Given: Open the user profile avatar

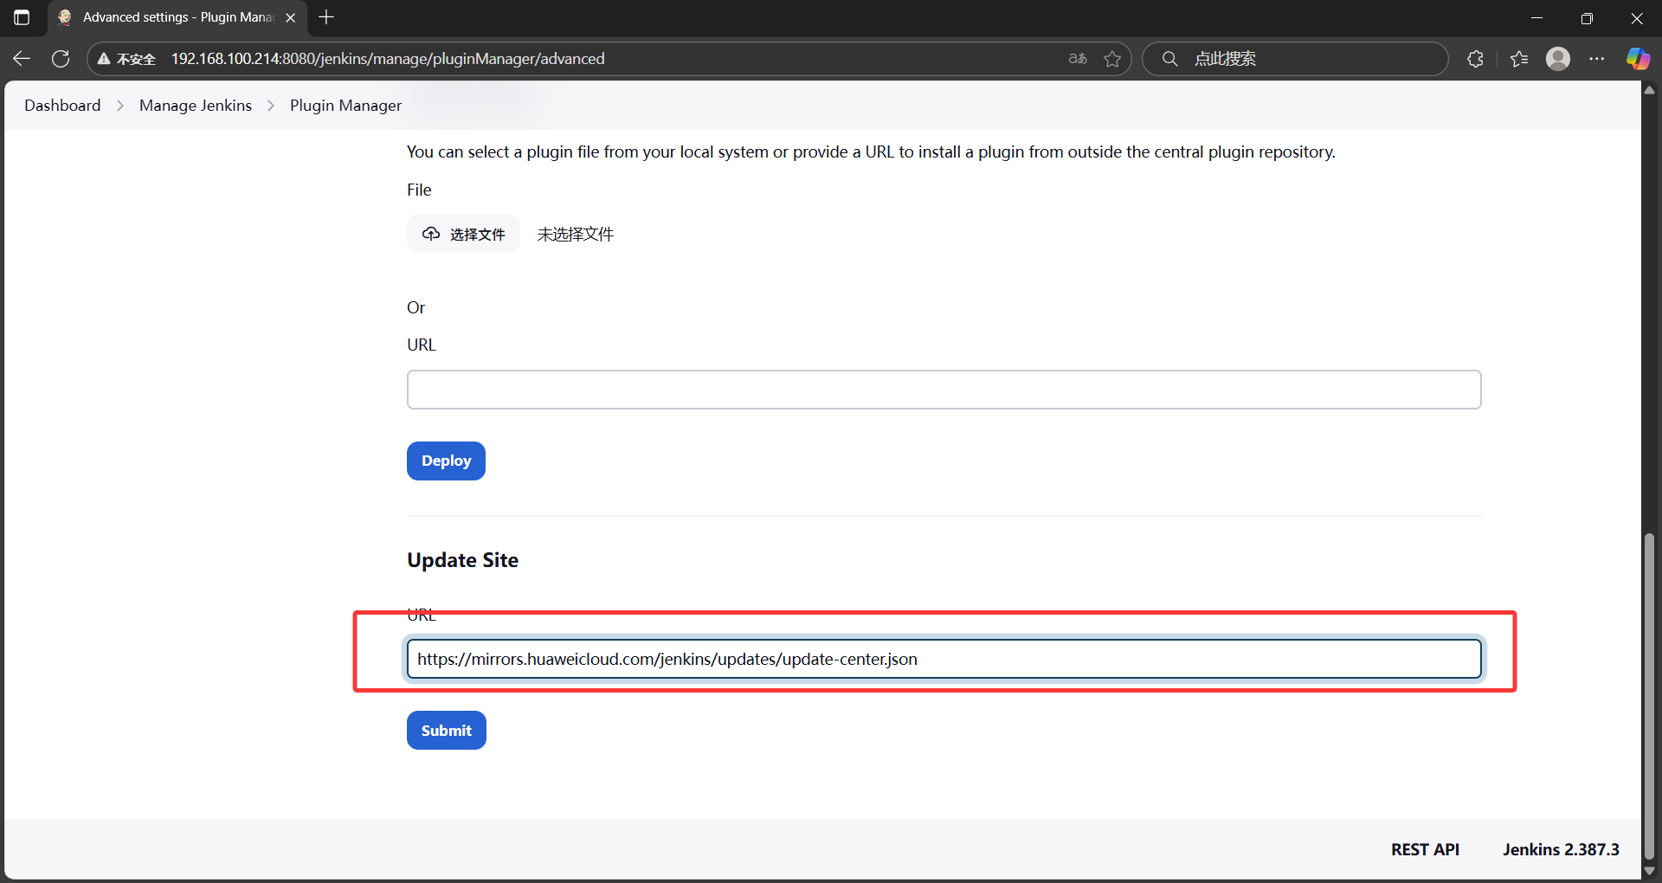Looking at the screenshot, I should [1558, 59].
